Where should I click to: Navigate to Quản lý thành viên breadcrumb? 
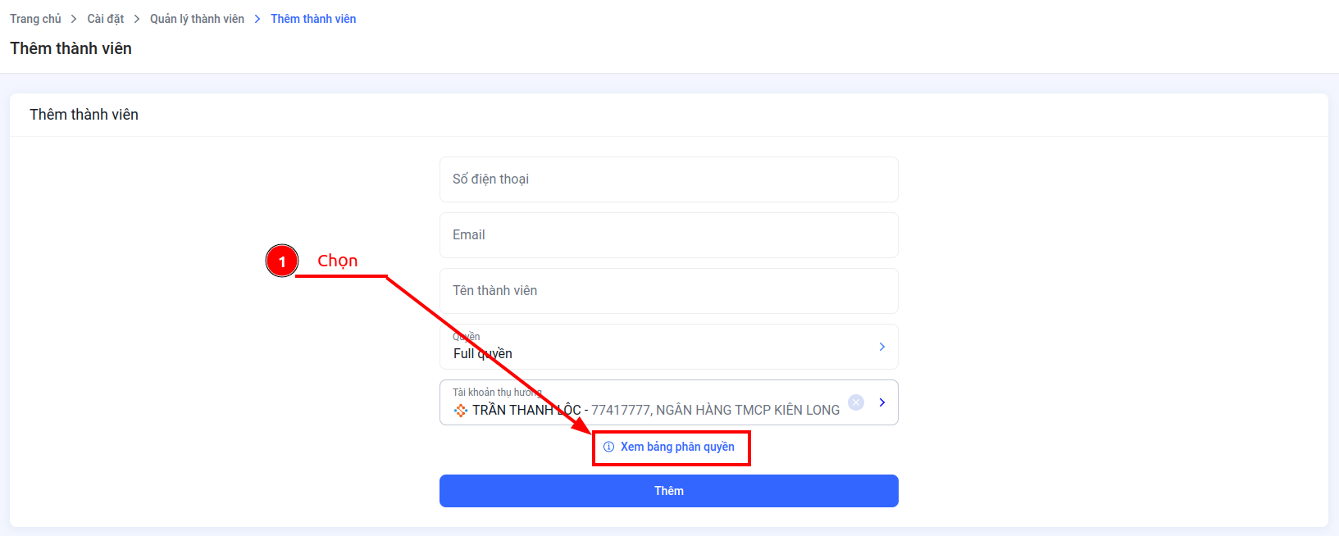(x=197, y=19)
